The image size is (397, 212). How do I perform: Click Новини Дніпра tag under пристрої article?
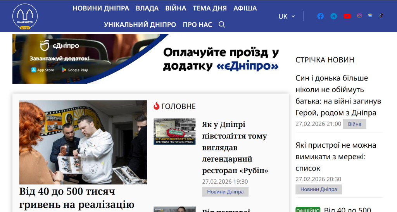pyautogui.click(x=319, y=189)
